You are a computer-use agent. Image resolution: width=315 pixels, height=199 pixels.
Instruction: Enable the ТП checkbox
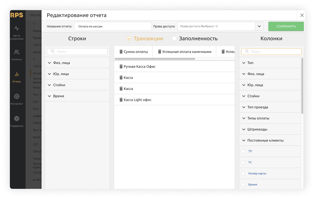point(243,151)
